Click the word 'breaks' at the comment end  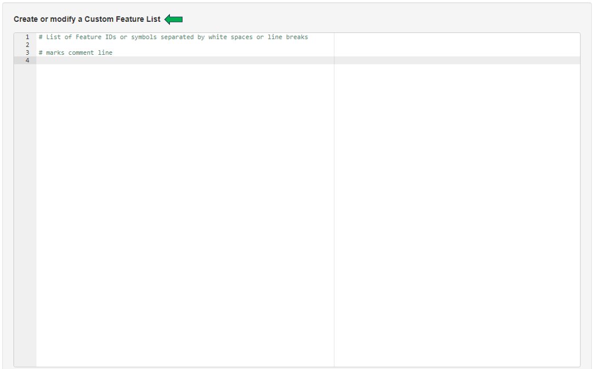(x=298, y=37)
